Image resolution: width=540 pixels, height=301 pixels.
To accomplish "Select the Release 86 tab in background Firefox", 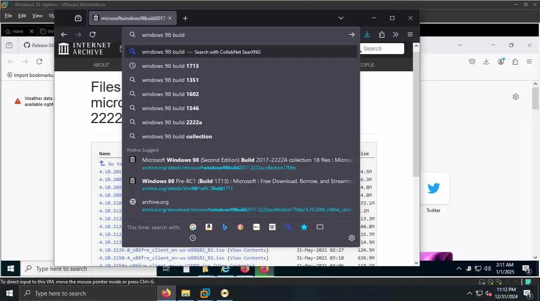I will coord(37,45).
